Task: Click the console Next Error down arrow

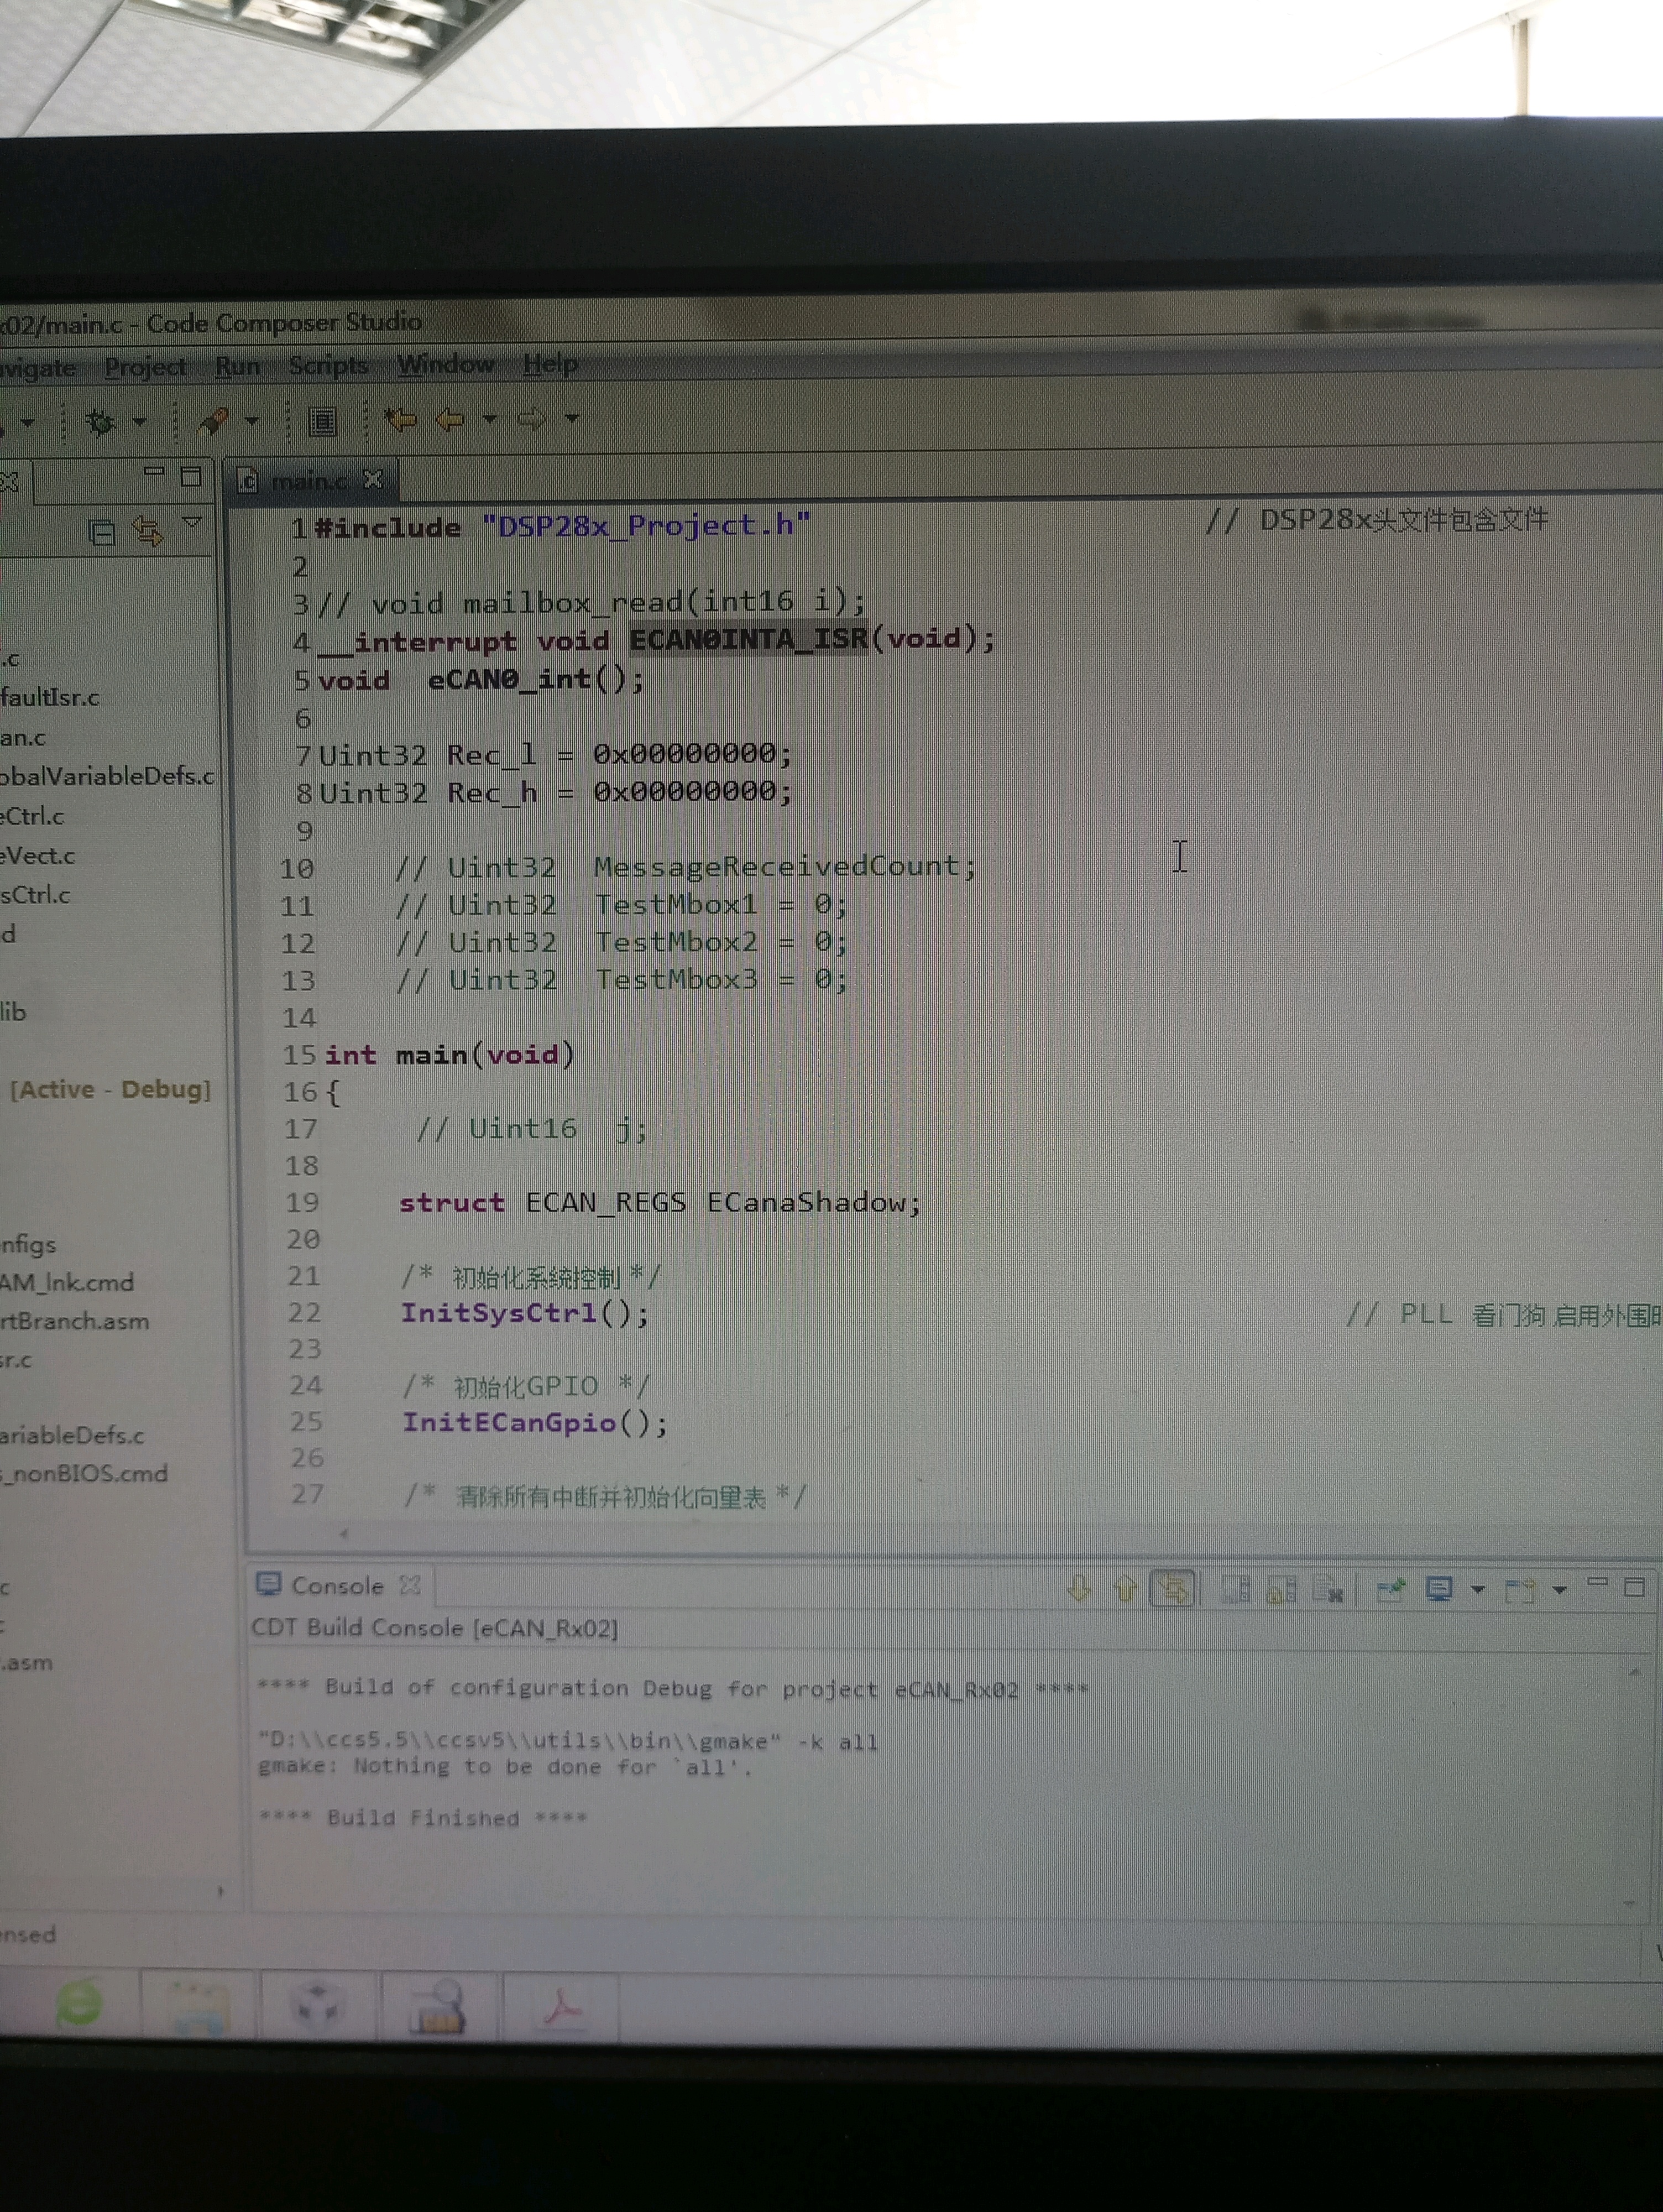Action: (1078, 1588)
